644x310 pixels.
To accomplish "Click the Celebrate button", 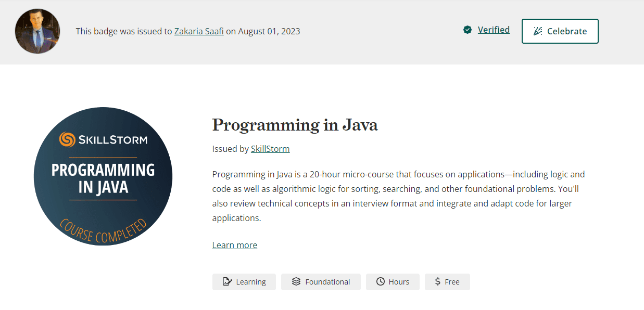I will pos(560,31).
